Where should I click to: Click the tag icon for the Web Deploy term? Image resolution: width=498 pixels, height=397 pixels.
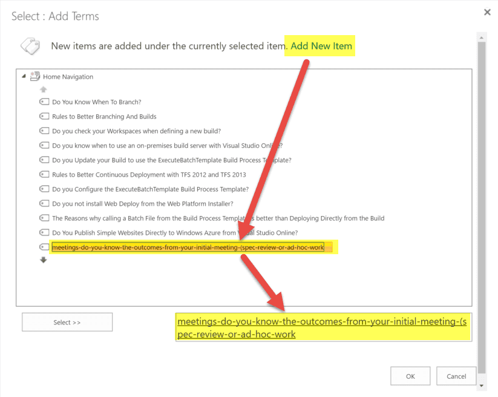point(44,204)
